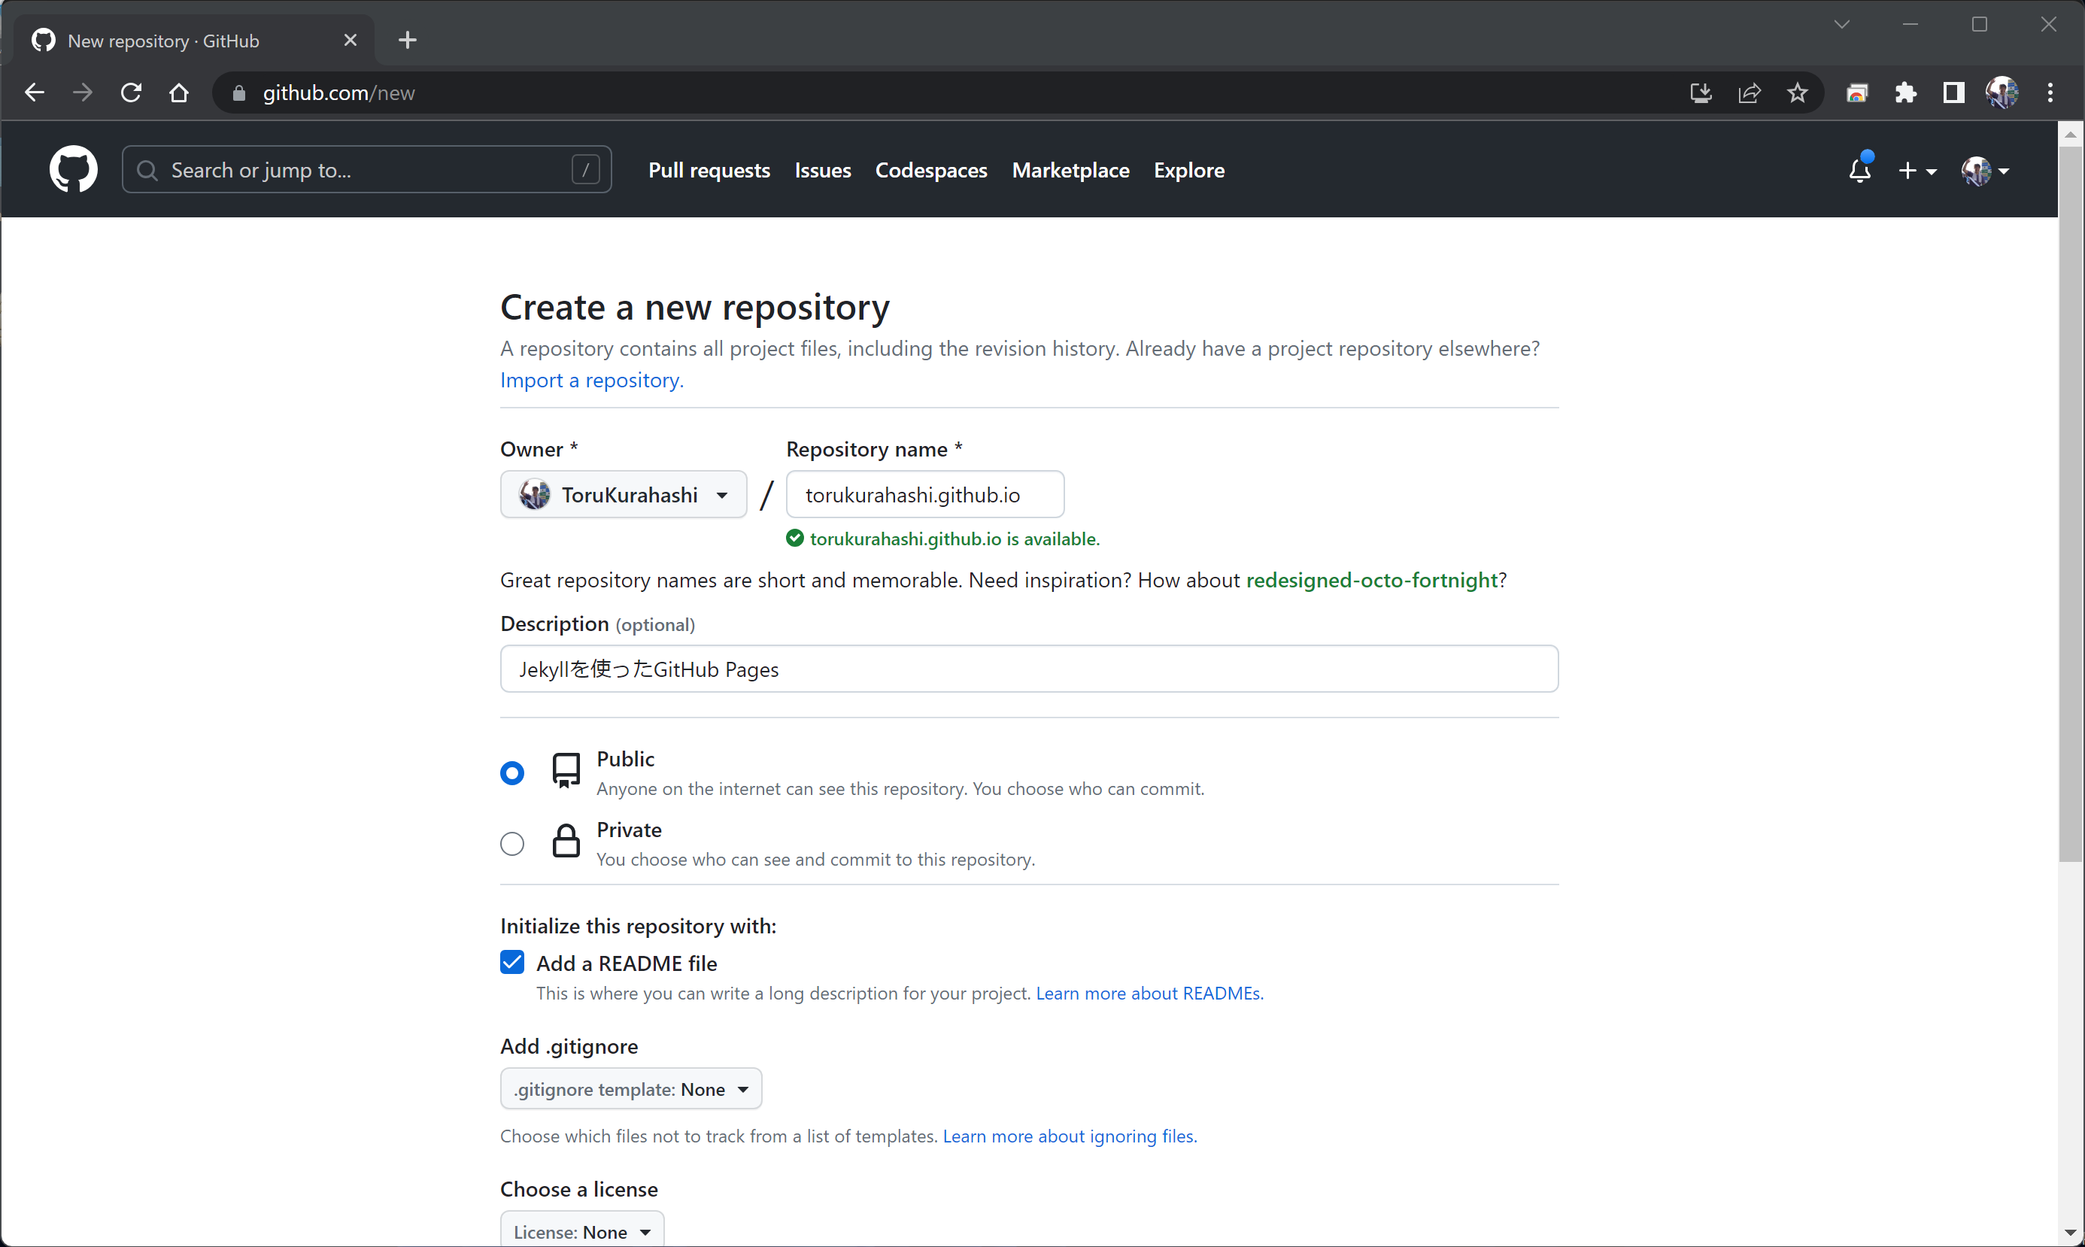Screen dimensions: 2085x1247
Task: Click the search magnifier icon
Action: 147,171
